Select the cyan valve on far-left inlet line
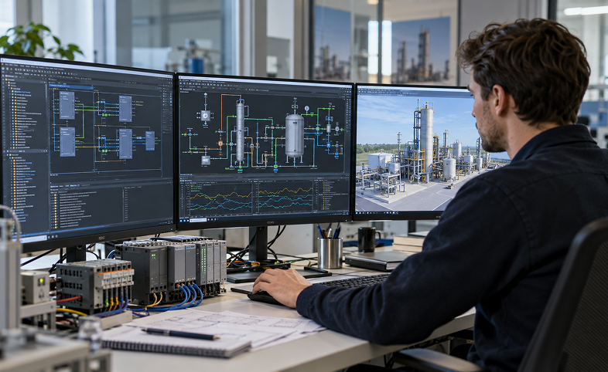The image size is (608, 372). pos(190,134)
